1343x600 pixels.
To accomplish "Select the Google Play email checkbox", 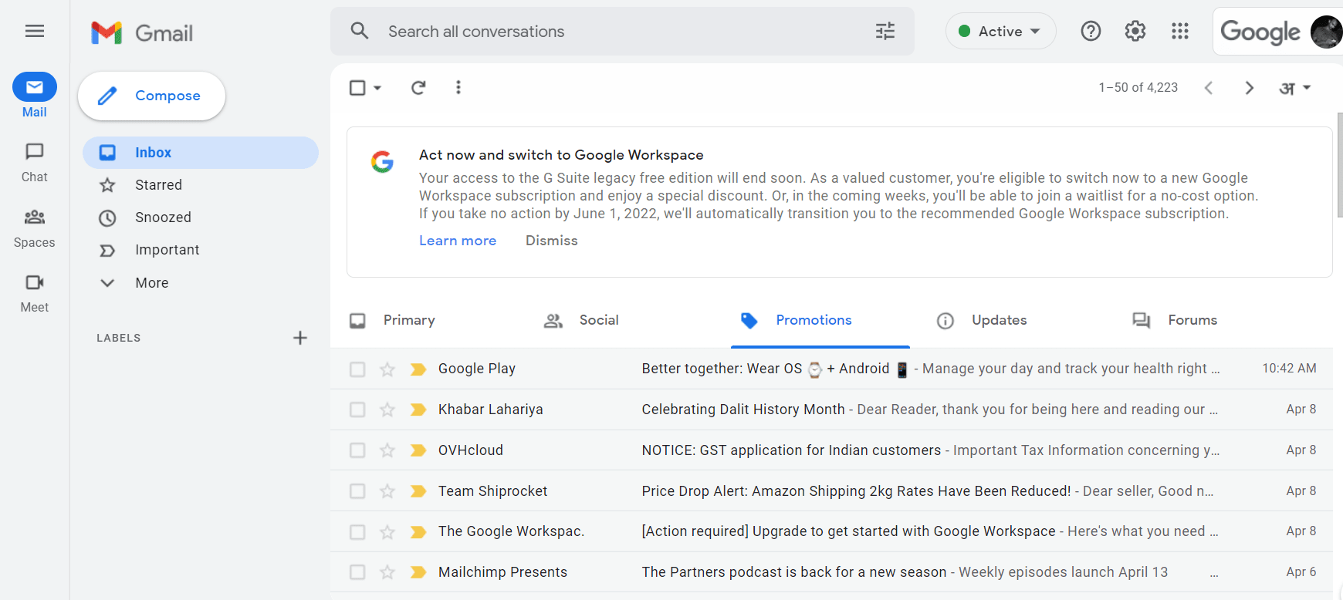I will pos(357,369).
